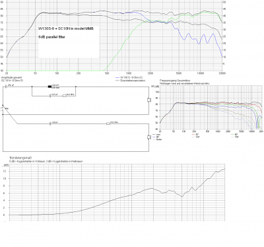Select the resistor beside the parallel-branch capacitor

point(65,96)
